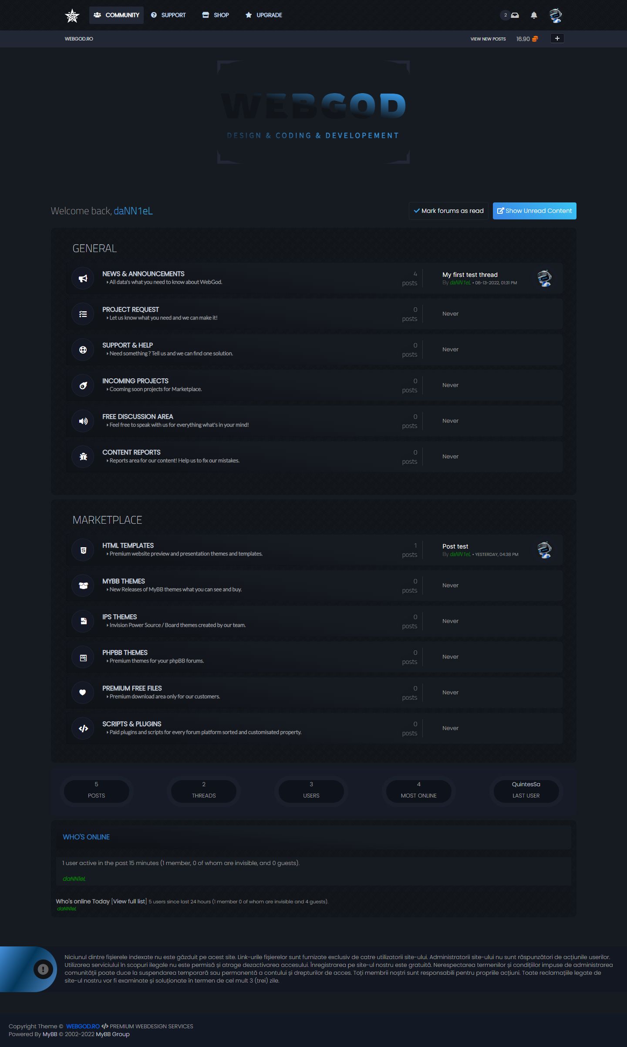Open the Shop menu
Viewport: 627px width, 1047px height.
pyautogui.click(x=216, y=15)
